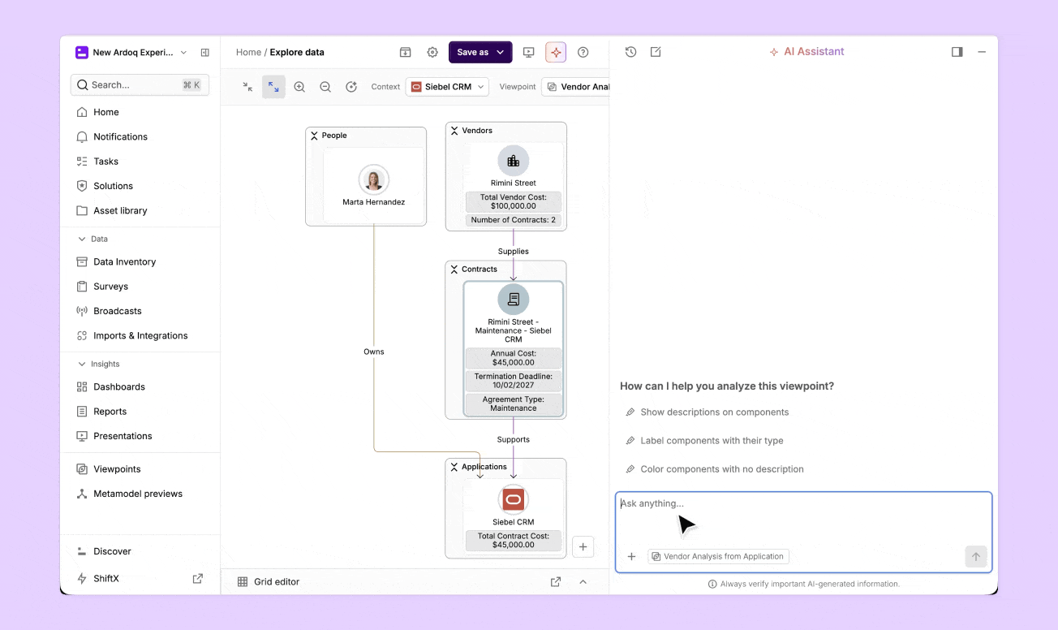The height and width of the screenshot is (630, 1058).
Task: Toggle the AI panel dock icon
Action: tap(957, 52)
